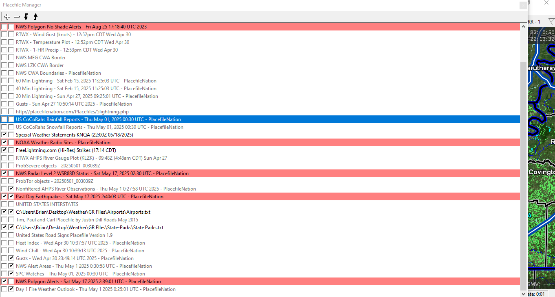Click the scrollbar up arrow in the list
Viewport: 555px width, 297px height.
pos(524,26)
